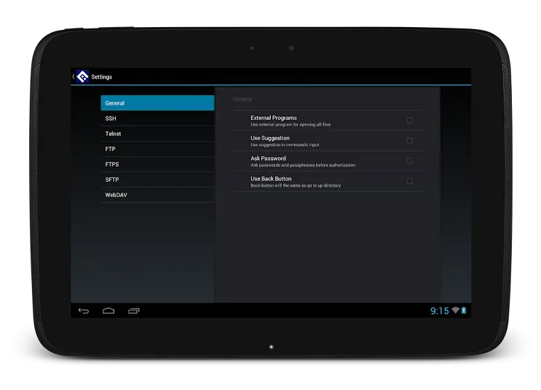Tap the Wi-Fi signal status icon

456,310
